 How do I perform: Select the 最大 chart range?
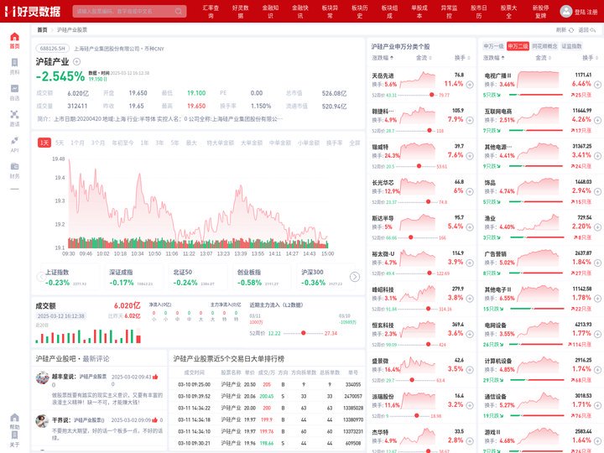(191, 143)
